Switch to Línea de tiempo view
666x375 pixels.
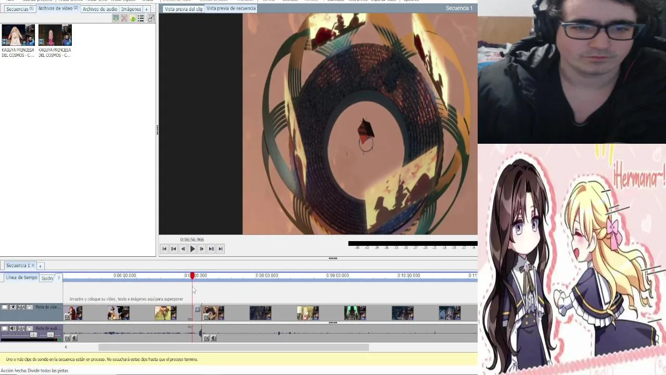click(x=21, y=278)
